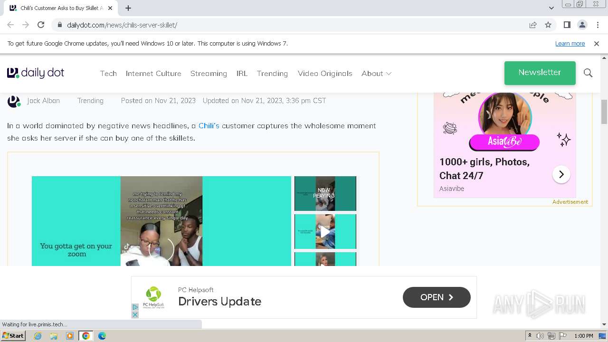Open the Windows Start button
The image size is (608, 342).
click(x=13, y=335)
